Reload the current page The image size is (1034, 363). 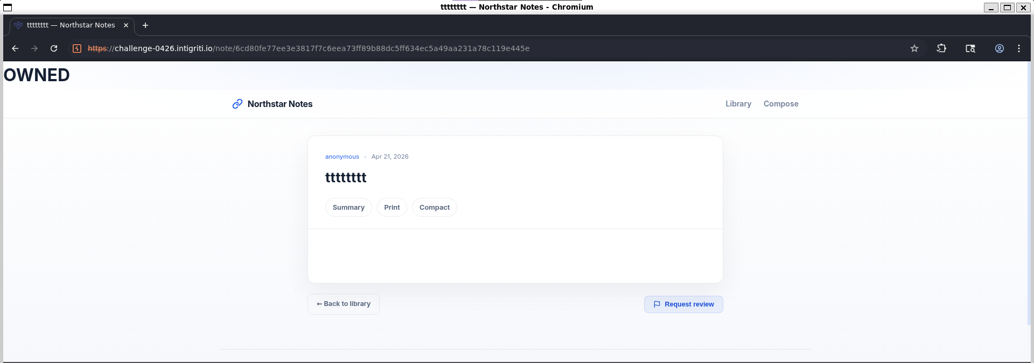[x=54, y=48]
